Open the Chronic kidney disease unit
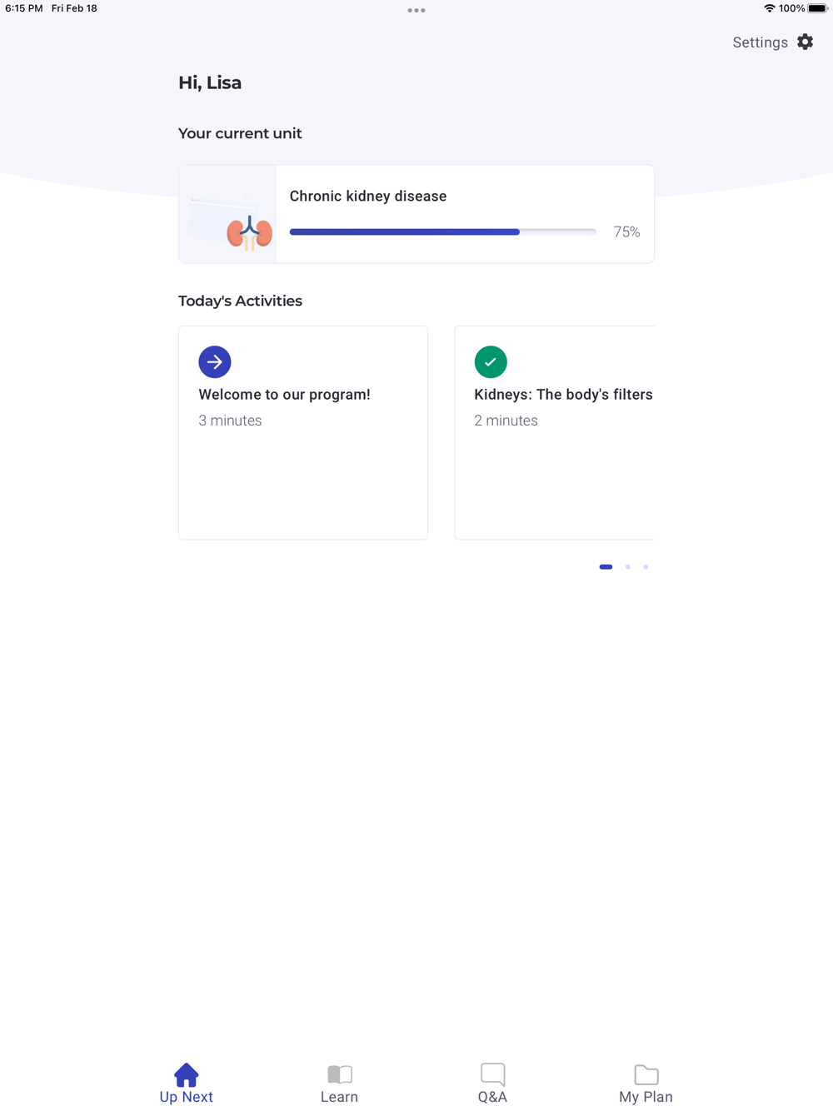833x1111 pixels. click(x=416, y=214)
